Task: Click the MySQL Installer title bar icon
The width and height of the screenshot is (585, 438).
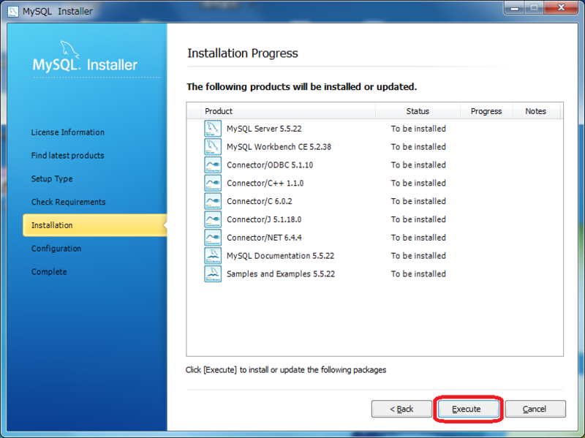Action: point(12,11)
